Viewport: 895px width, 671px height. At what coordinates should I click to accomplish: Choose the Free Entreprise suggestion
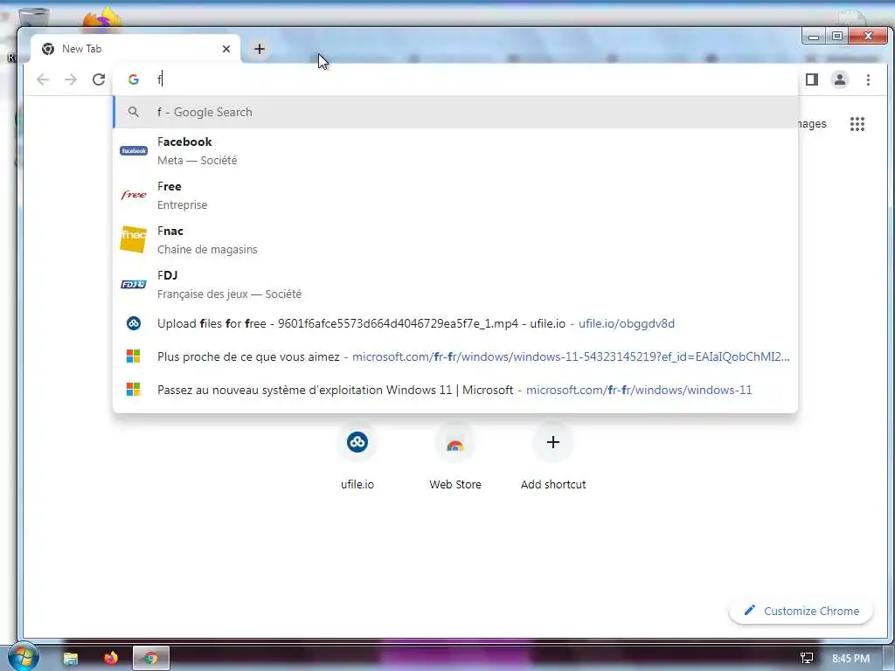click(455, 195)
